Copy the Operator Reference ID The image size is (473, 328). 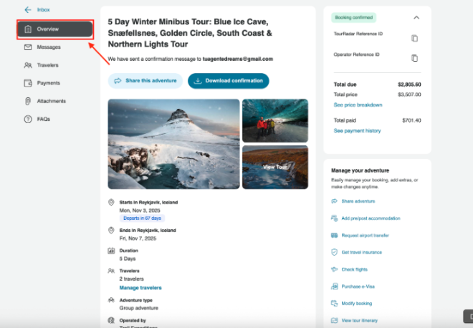(x=415, y=58)
